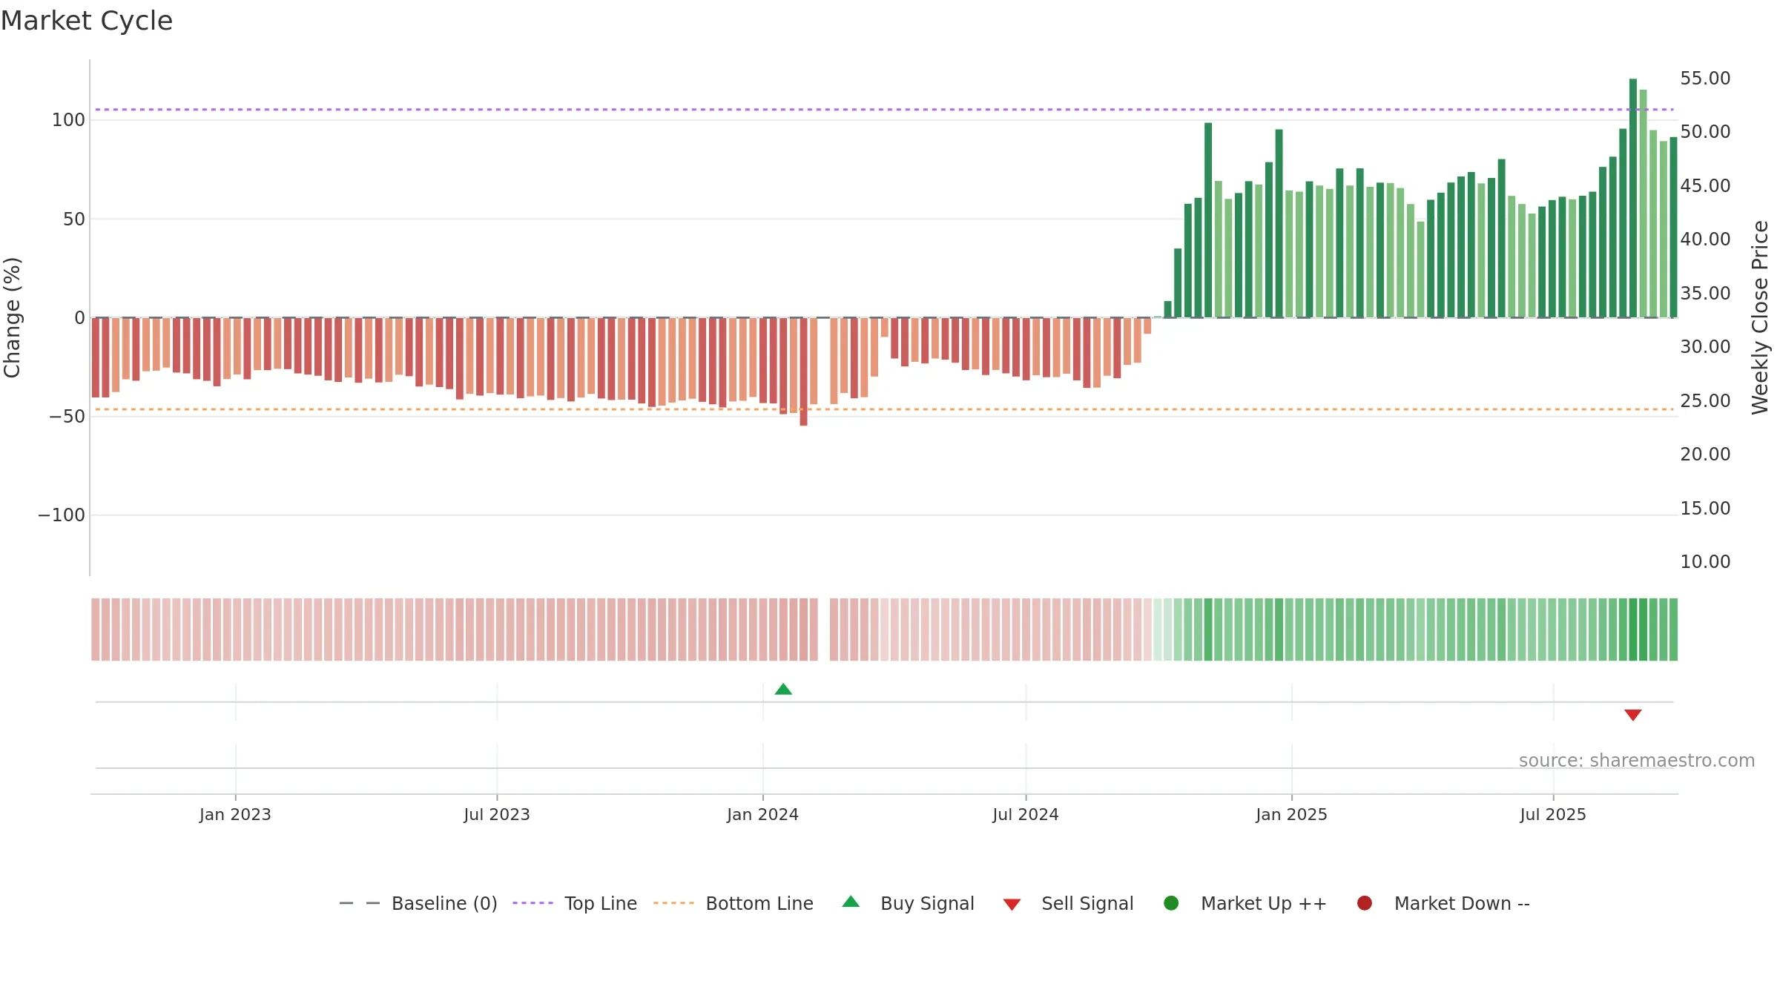Click the 100 tick on left axis
Image resolution: width=1780 pixels, height=1001 pixels.
coord(68,120)
